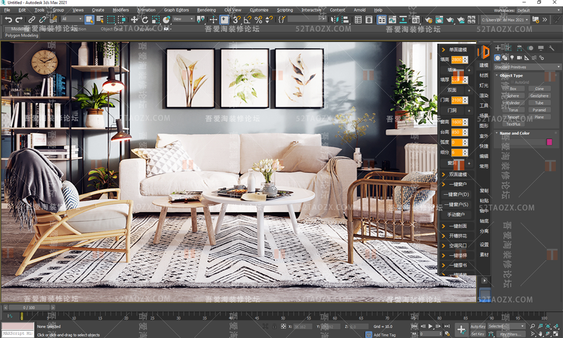Click the Teapot primitive button
The width and height of the screenshot is (563, 338).
pyautogui.click(x=513, y=117)
